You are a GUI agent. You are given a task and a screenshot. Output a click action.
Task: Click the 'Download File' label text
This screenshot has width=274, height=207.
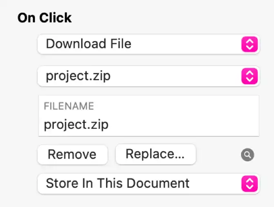click(88, 44)
